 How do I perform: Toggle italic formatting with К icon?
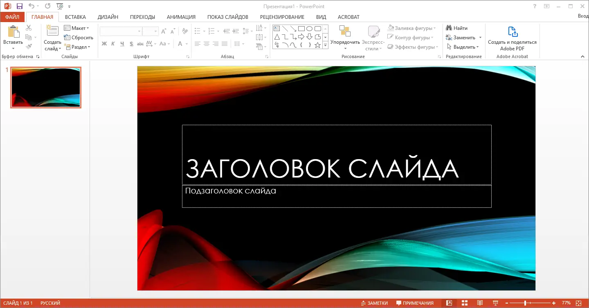coord(113,43)
